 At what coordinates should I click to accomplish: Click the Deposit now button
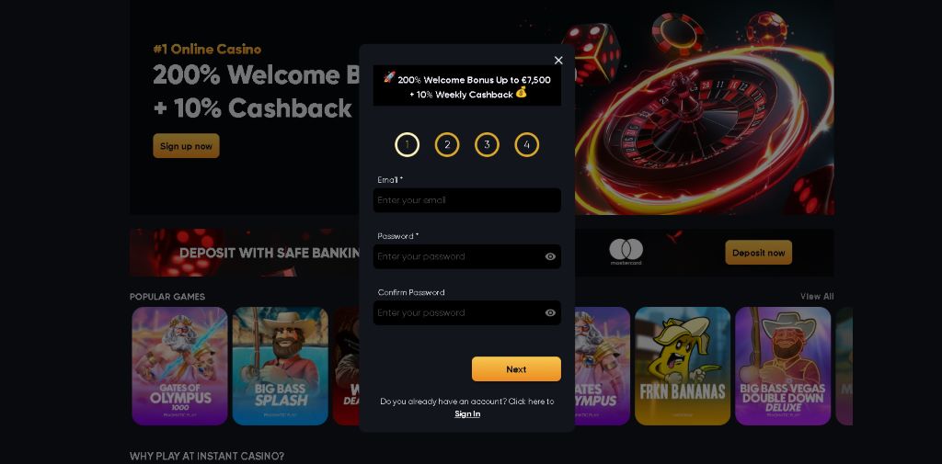tap(758, 253)
